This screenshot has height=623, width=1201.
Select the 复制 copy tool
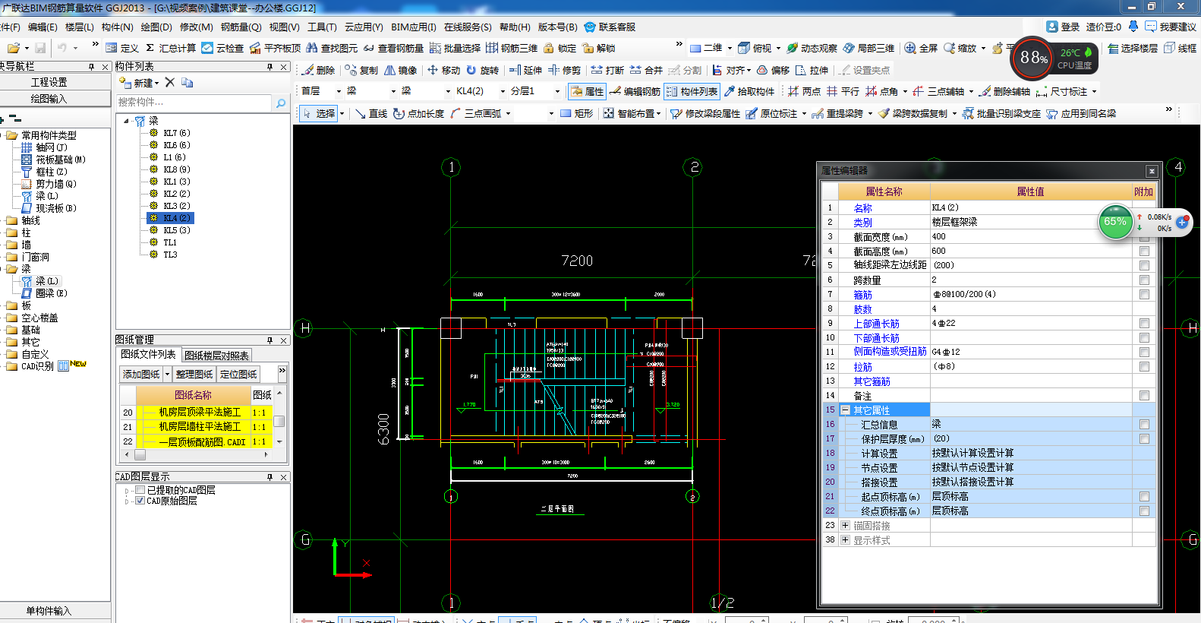(361, 70)
